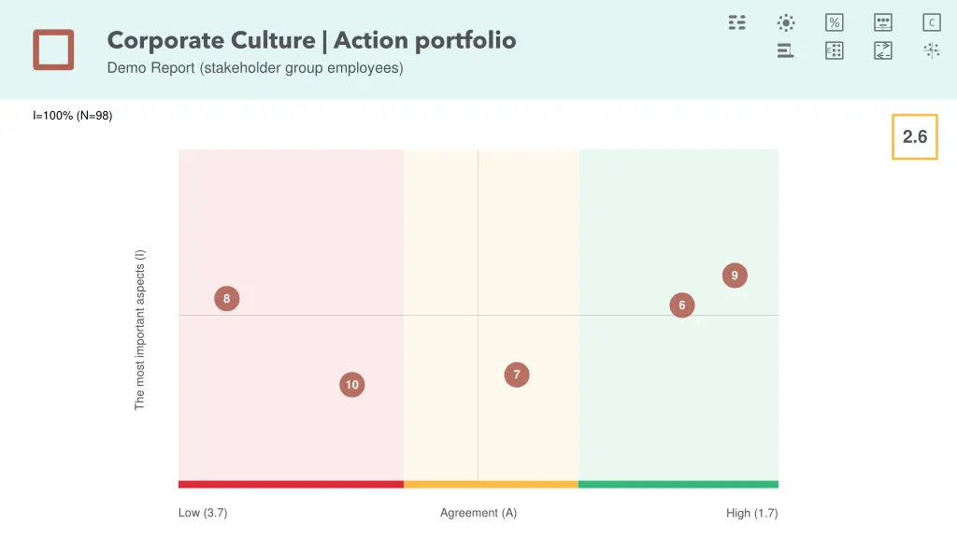Select data point 9 on the chart
Image resolution: width=957 pixels, height=538 pixels.
click(x=735, y=276)
